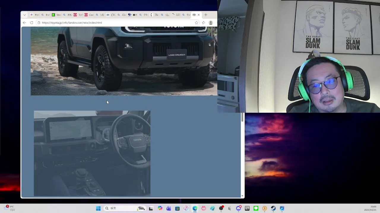The height and width of the screenshot is (213, 380).
Task: Open Microsoft Store from the taskbar
Action: click(177, 208)
